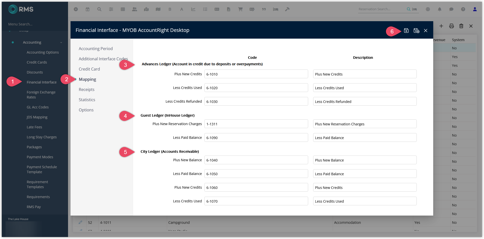The width and height of the screenshot is (484, 239).
Task: Open Foreign Exchange Rates in sidebar
Action: click(41, 95)
